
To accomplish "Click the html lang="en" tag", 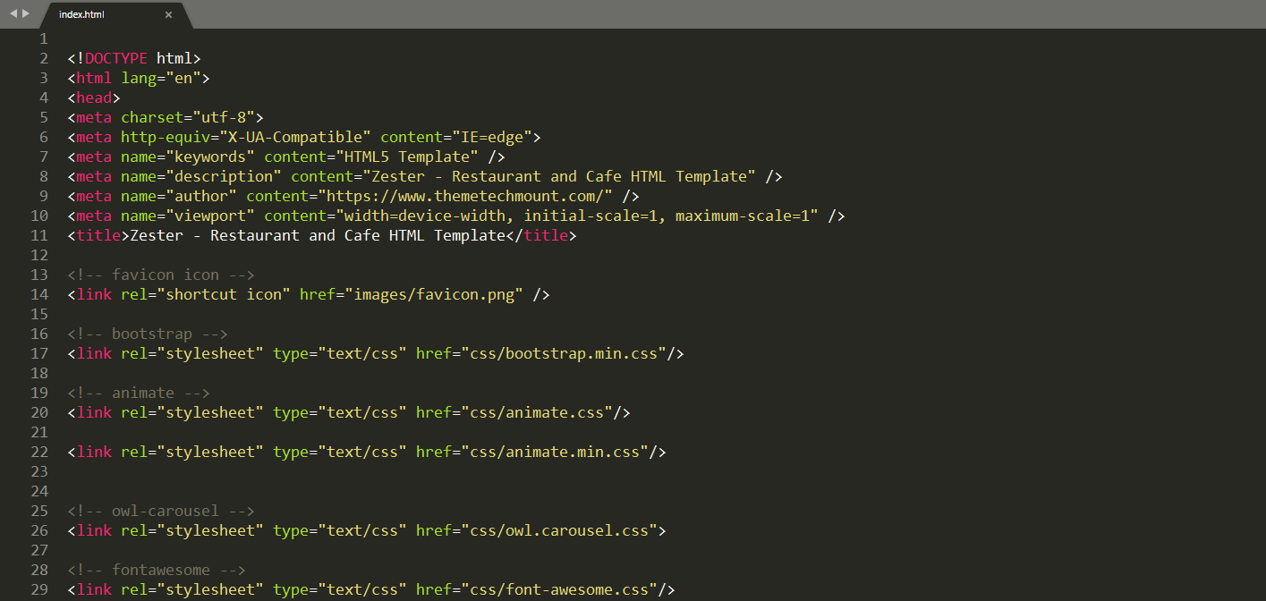I will (x=139, y=78).
